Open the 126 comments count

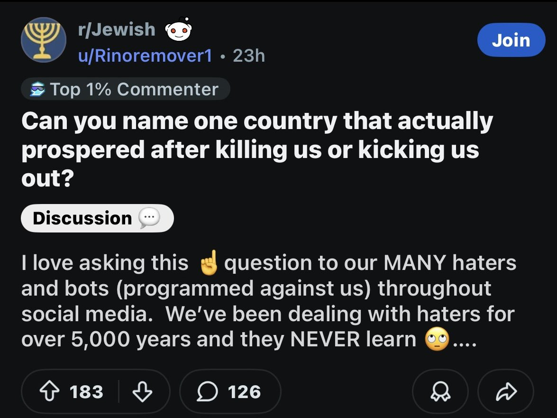(244, 392)
